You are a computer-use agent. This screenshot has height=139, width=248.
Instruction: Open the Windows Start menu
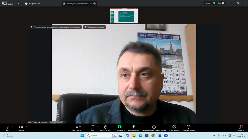(82, 135)
